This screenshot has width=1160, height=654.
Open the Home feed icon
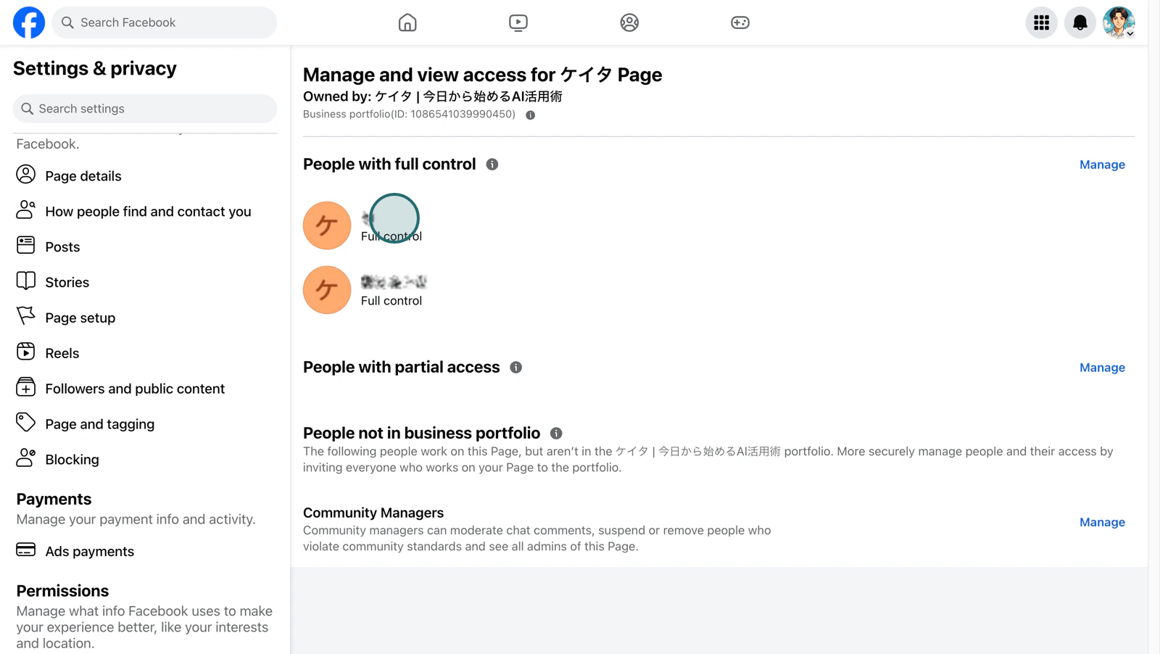407,22
